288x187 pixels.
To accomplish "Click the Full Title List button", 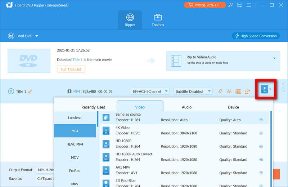I will (71, 69).
